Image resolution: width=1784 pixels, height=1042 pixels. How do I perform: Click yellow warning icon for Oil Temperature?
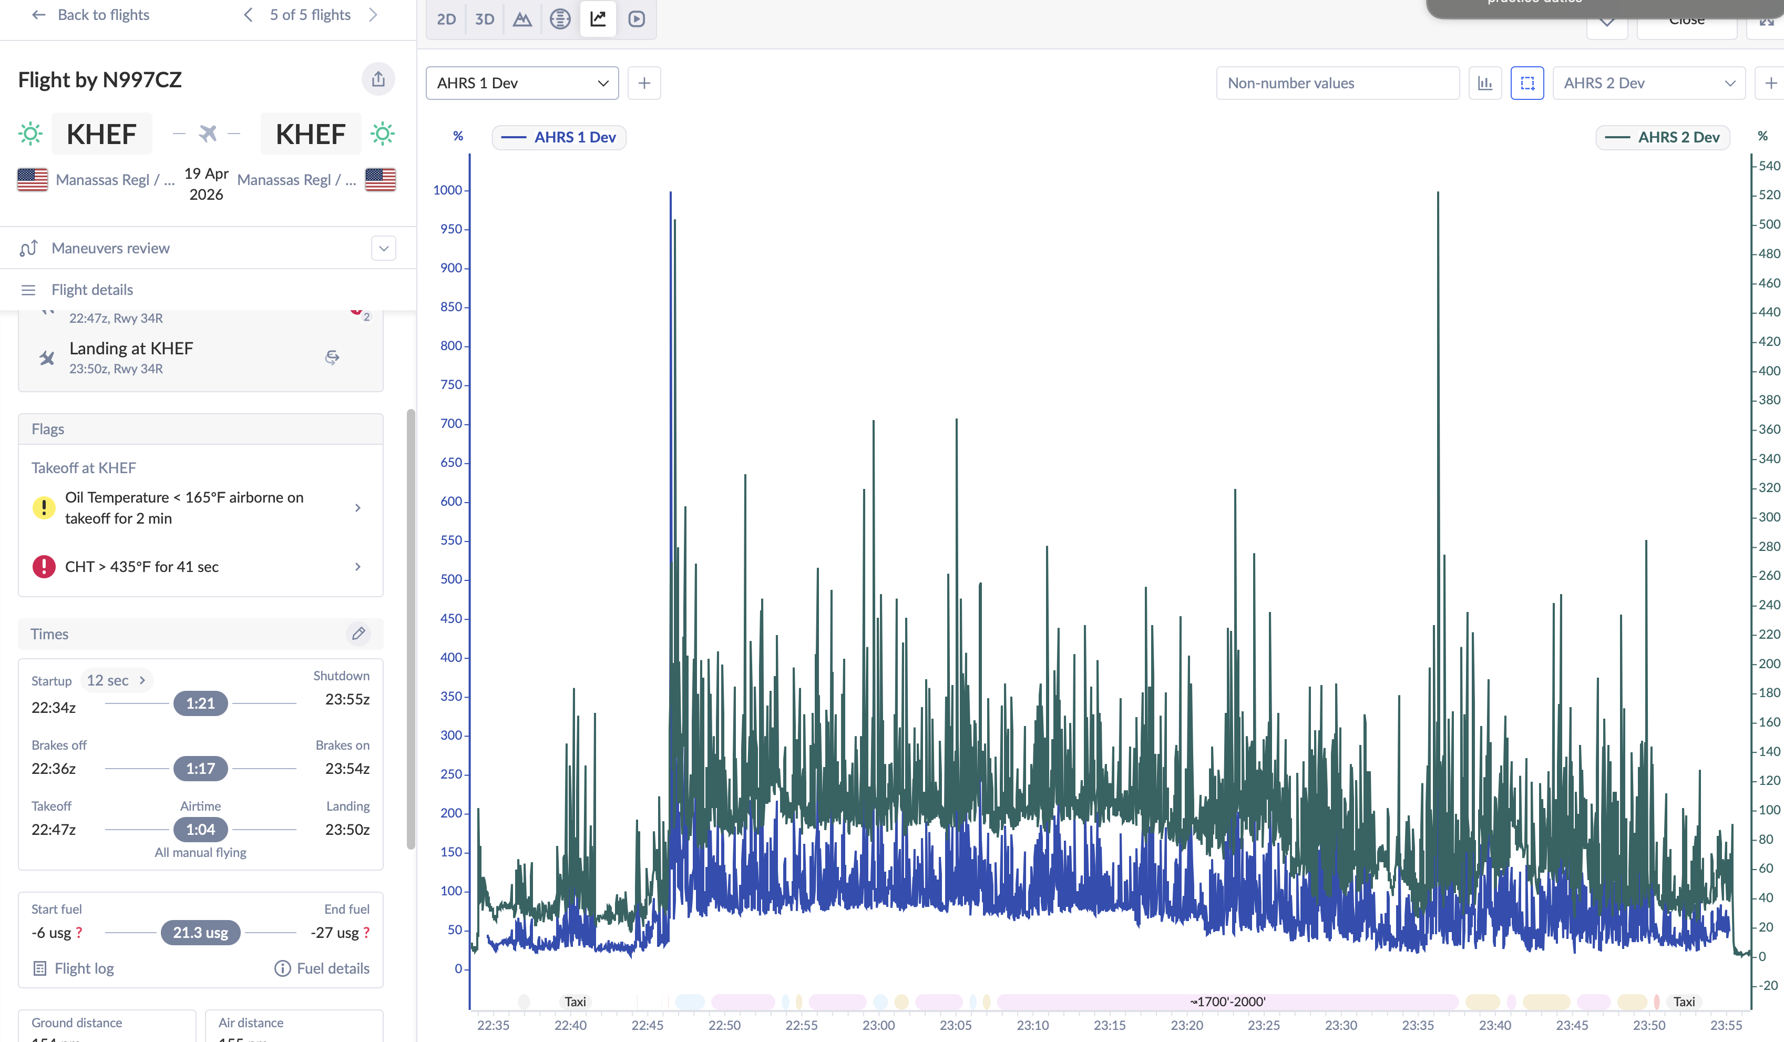pos(44,507)
